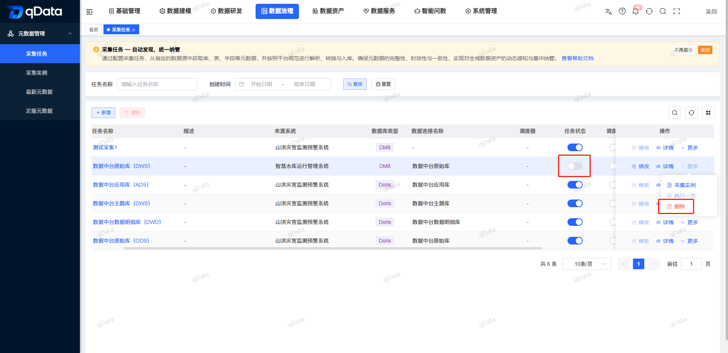Toggle task status for 数据中台原始库（ODS）
The image size is (728, 353).
575,241
